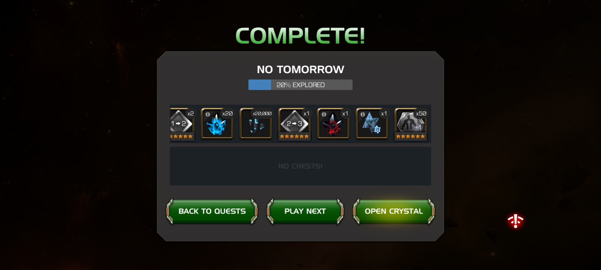This screenshot has width=601, height=270.
Task: Tap the 1→2 rank-up gem reward
Action: pos(182,124)
